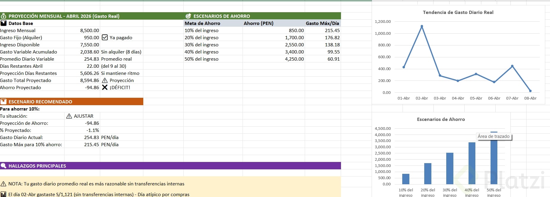Click the purple Hallazgos Principales header bar
This screenshot has width=550, height=197.
pos(178,166)
